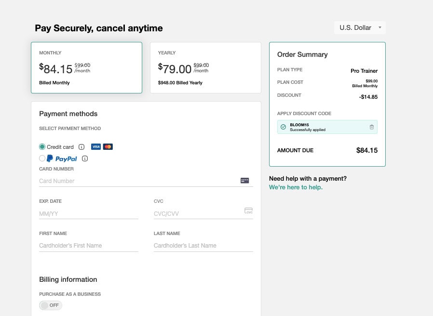Click the card icon in Card Number field
The height and width of the screenshot is (316, 433).
pyautogui.click(x=244, y=181)
